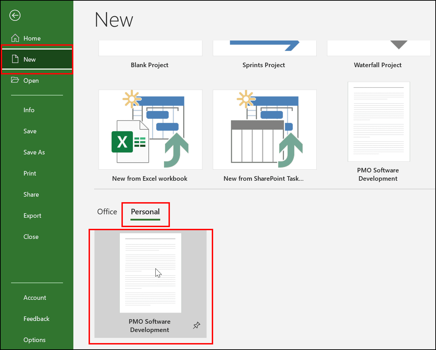Open the Print page

tap(30, 173)
